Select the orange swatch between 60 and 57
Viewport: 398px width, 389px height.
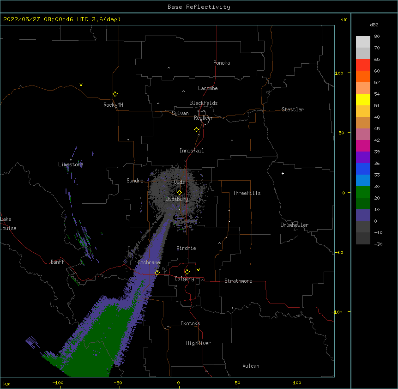tap(363, 76)
